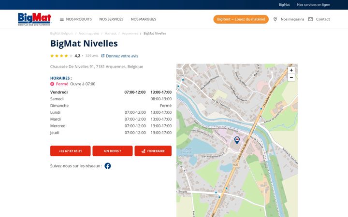Click the Vendredi hours row

click(111, 92)
